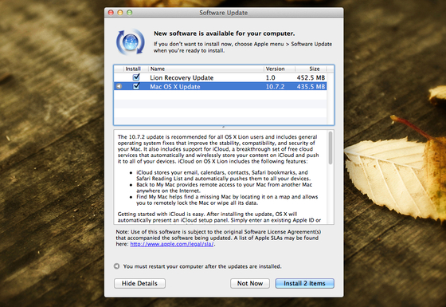Viewport: 446px width, 307px height.
Task: Click the split divider handle below the update list
Action: [224, 127]
